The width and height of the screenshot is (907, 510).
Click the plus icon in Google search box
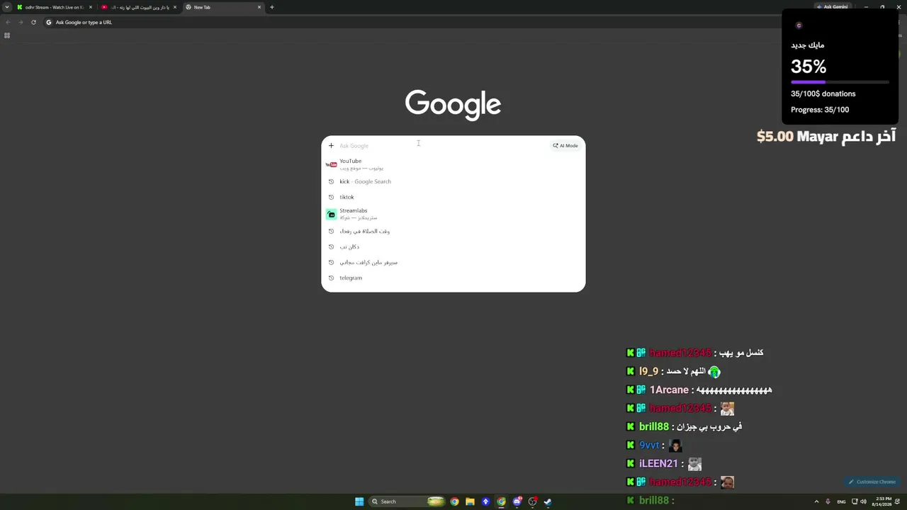point(331,146)
